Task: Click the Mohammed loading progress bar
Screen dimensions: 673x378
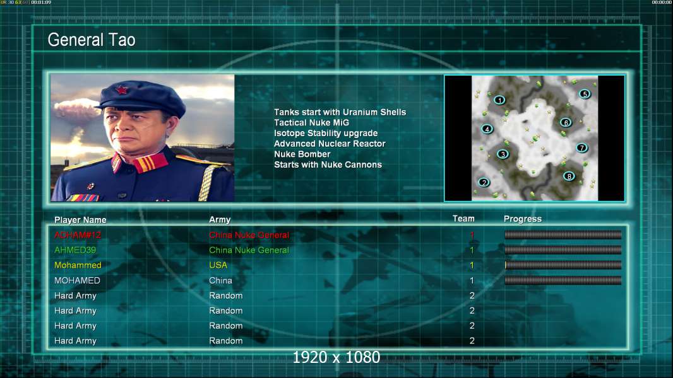Action: tap(563, 265)
